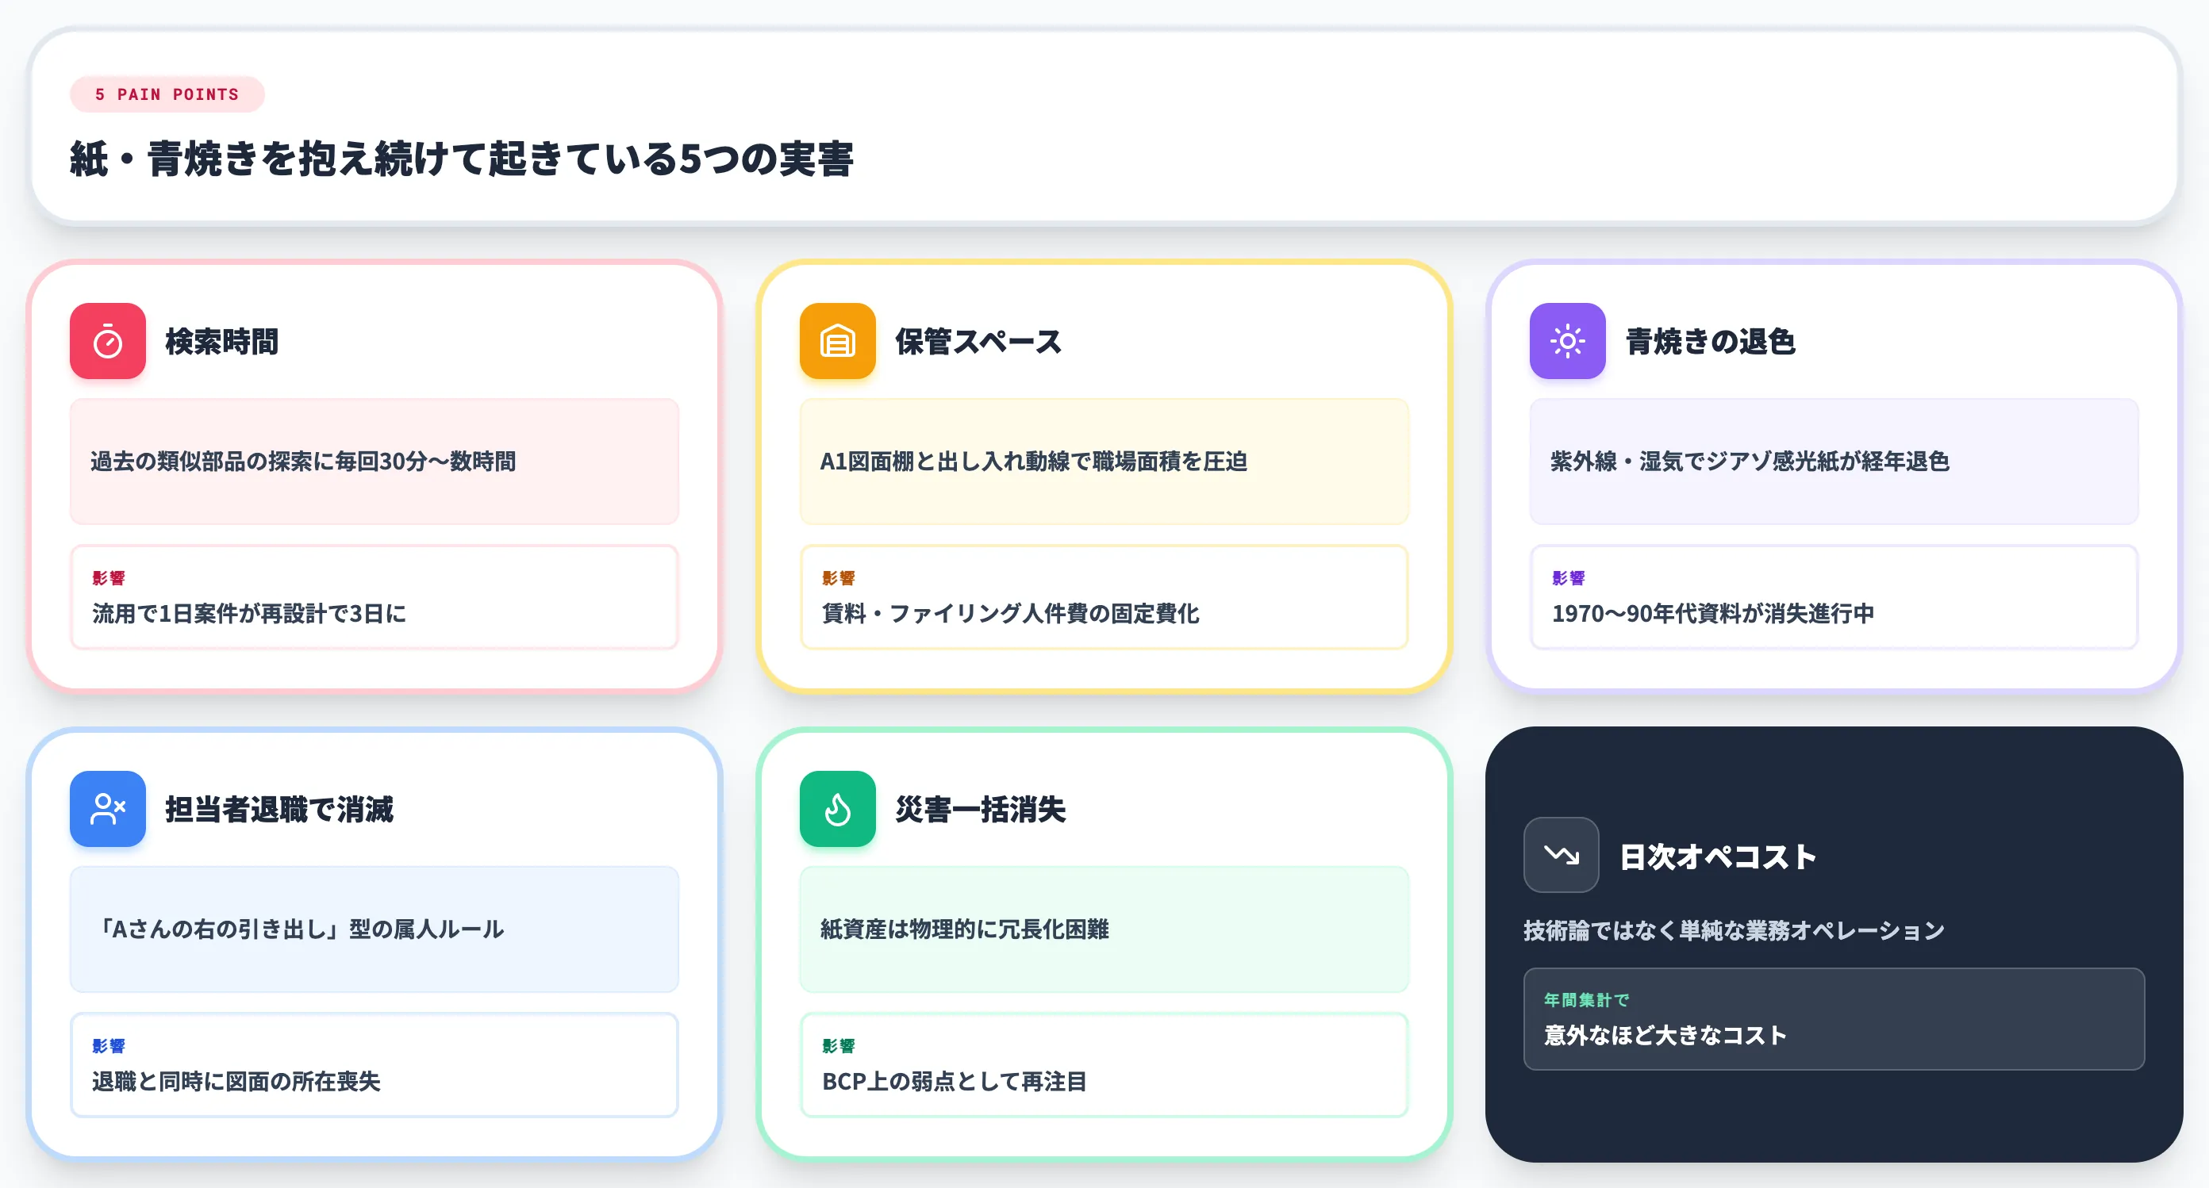This screenshot has width=2209, height=1188.
Task: Click the text 過去の類似部品の探索に毎回30分〜数時間
Action: 304,461
